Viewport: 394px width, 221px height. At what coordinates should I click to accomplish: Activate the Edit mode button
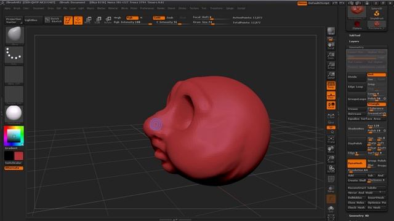(68, 20)
